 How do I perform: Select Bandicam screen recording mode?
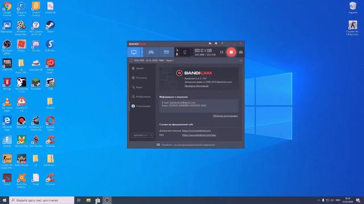134,52
